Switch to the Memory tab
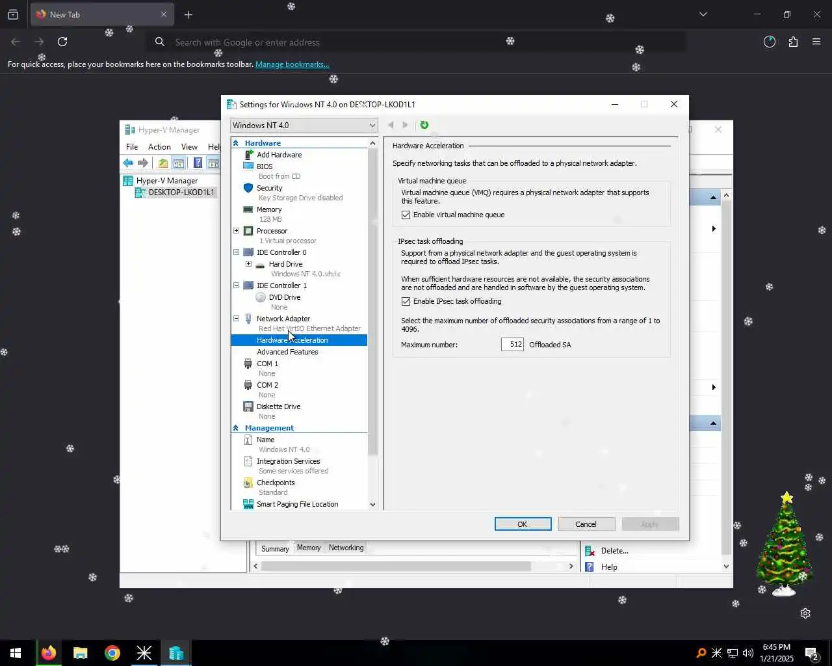The width and height of the screenshot is (832, 666). tap(309, 548)
